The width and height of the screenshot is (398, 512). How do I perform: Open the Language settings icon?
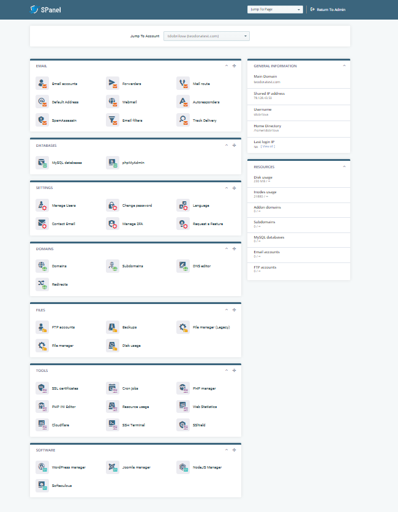coord(183,206)
